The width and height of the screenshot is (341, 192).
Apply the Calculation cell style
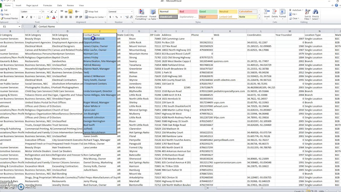pos(248,12)
